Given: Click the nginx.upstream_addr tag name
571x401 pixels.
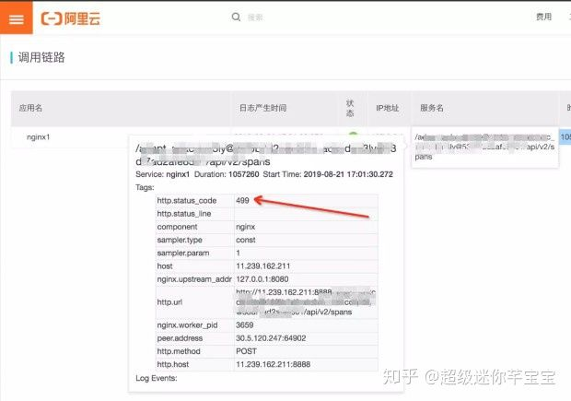Looking at the screenshot, I should [x=194, y=279].
